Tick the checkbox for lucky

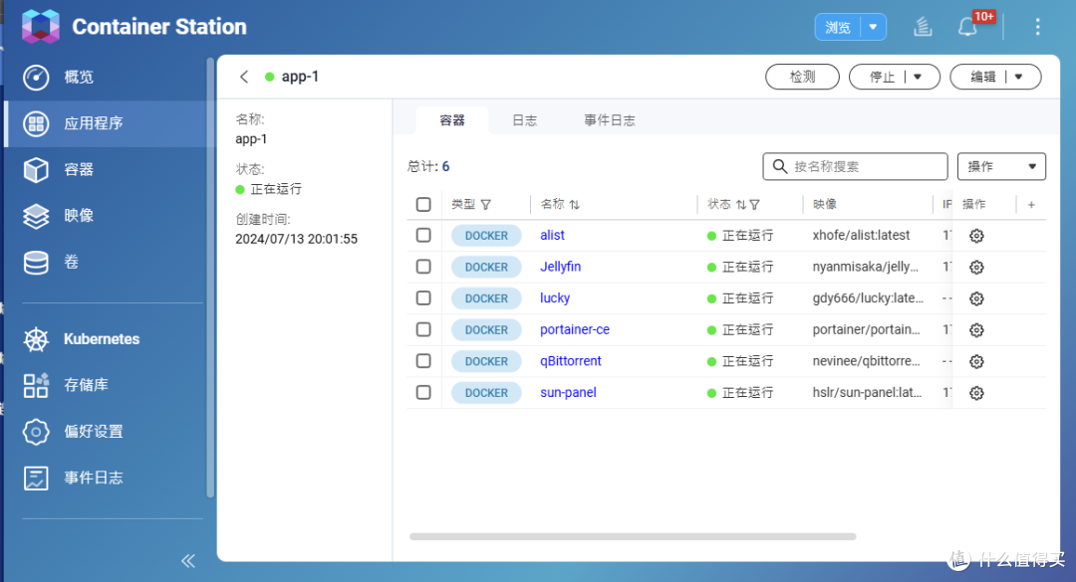point(423,298)
